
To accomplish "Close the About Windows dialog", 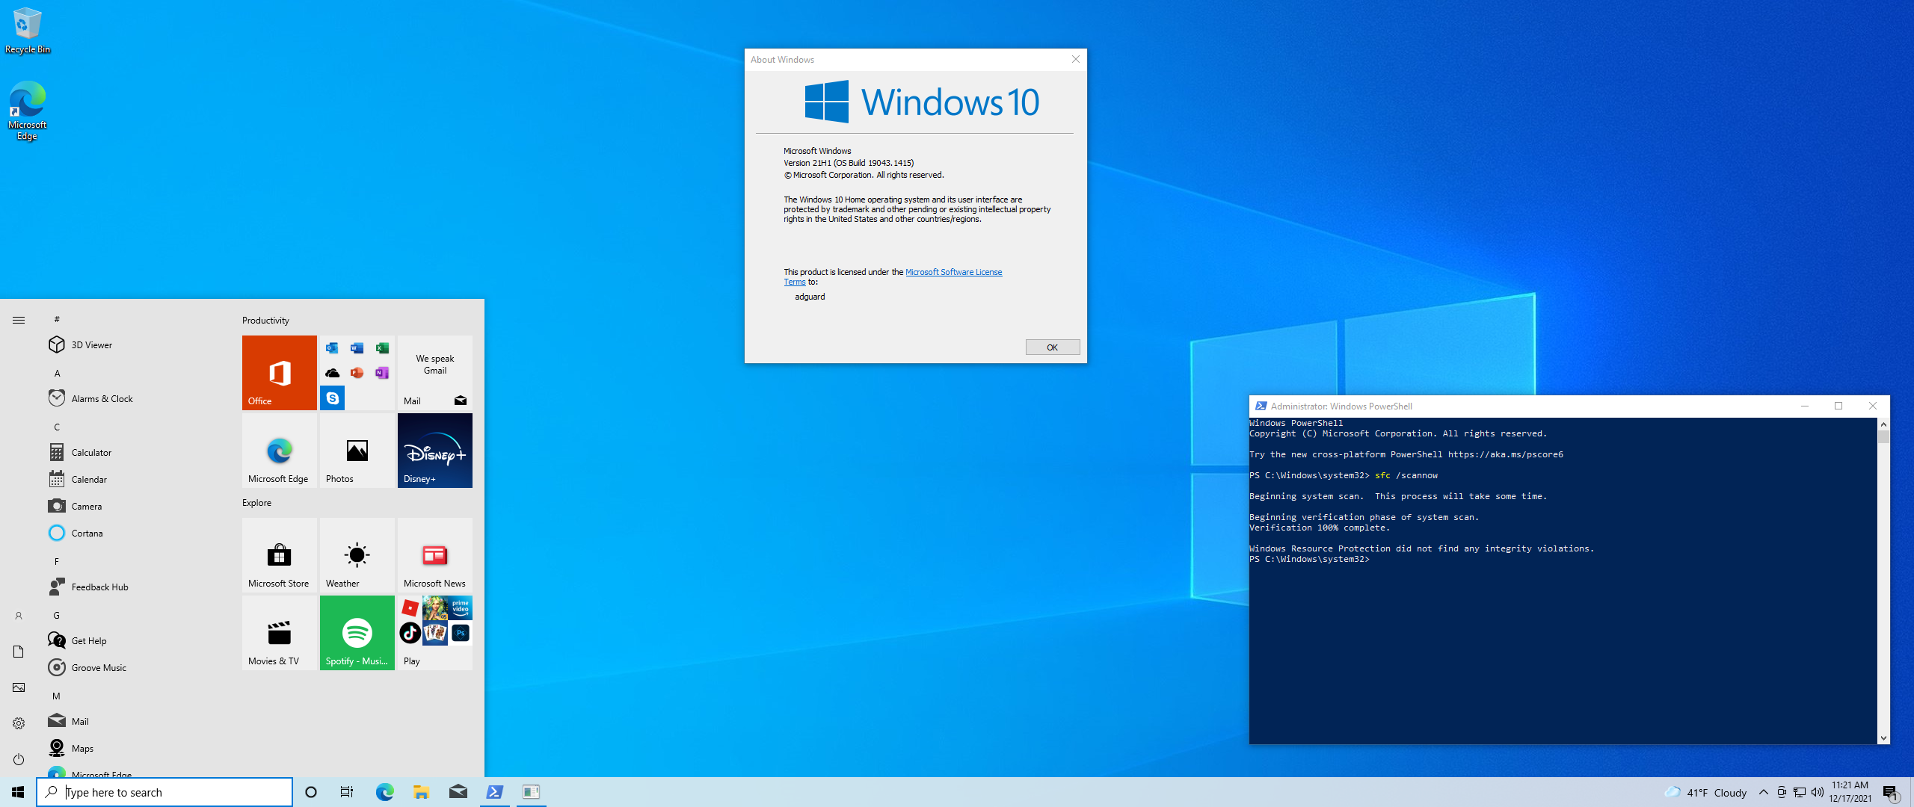I will [x=1075, y=59].
